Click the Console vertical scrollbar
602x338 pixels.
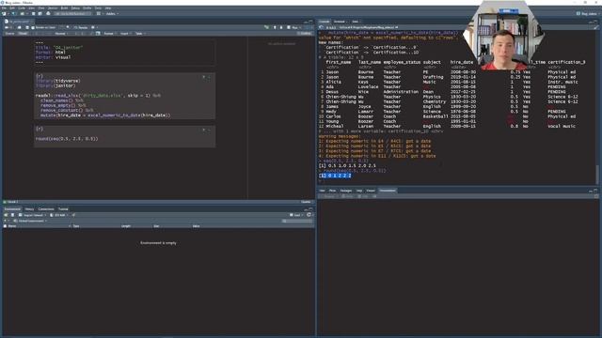(597, 175)
